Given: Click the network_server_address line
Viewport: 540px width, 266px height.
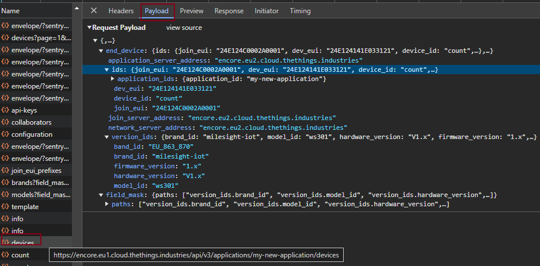Looking at the screenshot, I should click(227, 128).
